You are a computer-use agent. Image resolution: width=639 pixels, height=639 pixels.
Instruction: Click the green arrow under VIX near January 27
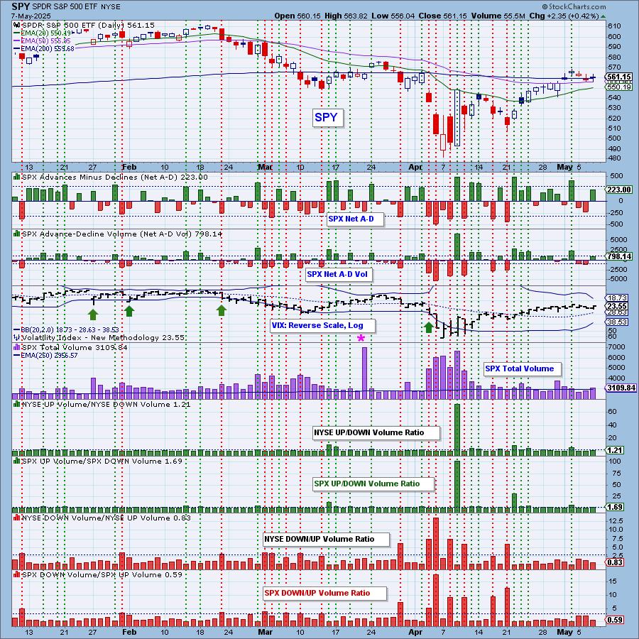point(93,315)
